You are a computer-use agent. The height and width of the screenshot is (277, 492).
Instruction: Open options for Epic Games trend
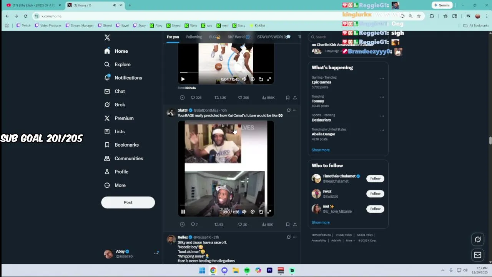pyautogui.click(x=382, y=78)
